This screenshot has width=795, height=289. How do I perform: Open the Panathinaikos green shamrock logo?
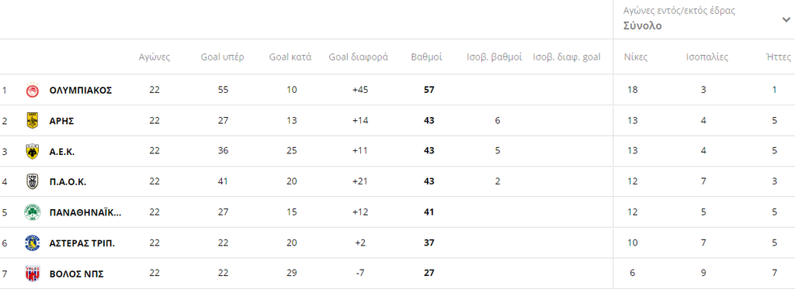point(32,212)
